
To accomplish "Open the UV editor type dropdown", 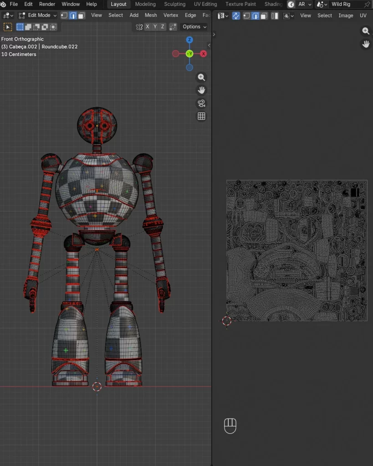I will [x=223, y=16].
